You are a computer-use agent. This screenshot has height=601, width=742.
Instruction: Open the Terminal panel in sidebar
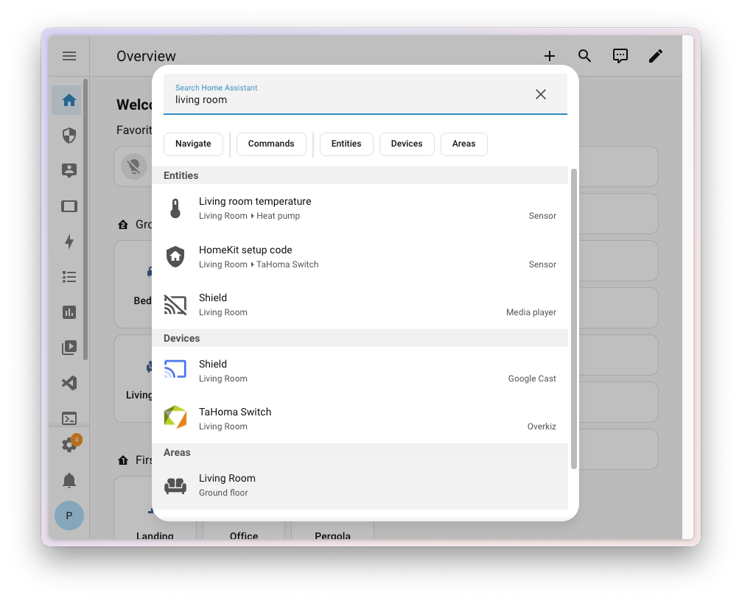coord(69,418)
